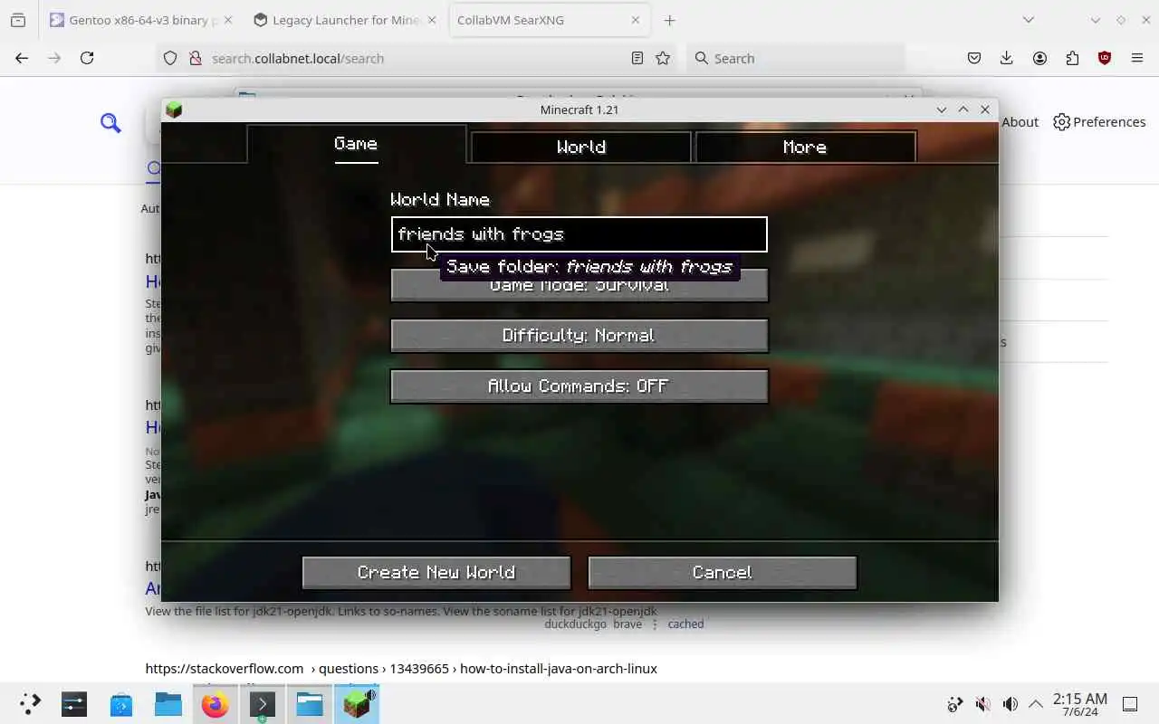The width and height of the screenshot is (1159, 724).
Task: Open System Settings from the taskbar
Action: pos(74,704)
